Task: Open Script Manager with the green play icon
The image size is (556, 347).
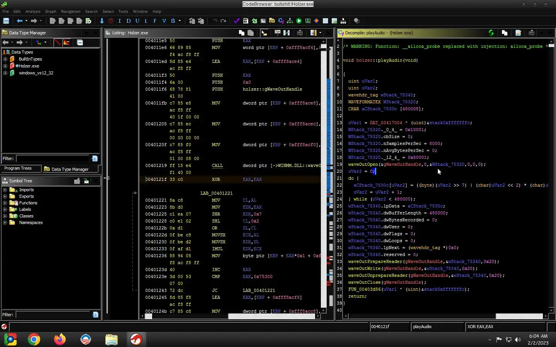Action: (299, 21)
